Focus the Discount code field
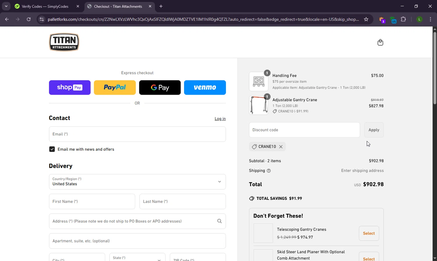 [304, 130]
